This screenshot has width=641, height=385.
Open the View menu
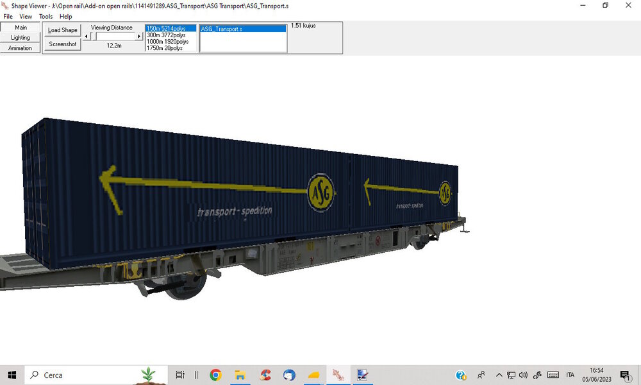coord(26,17)
